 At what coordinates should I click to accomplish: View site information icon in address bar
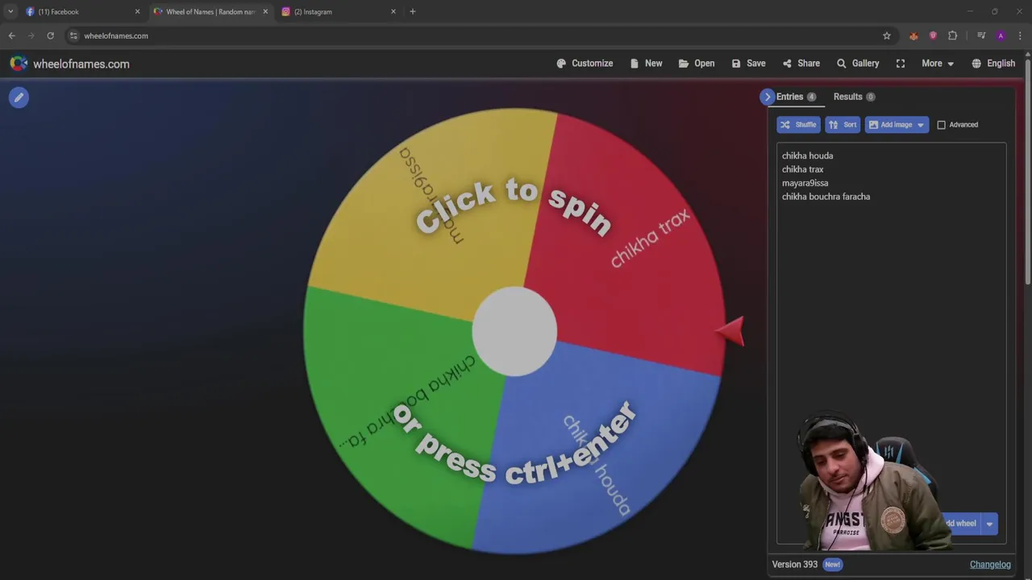73,35
